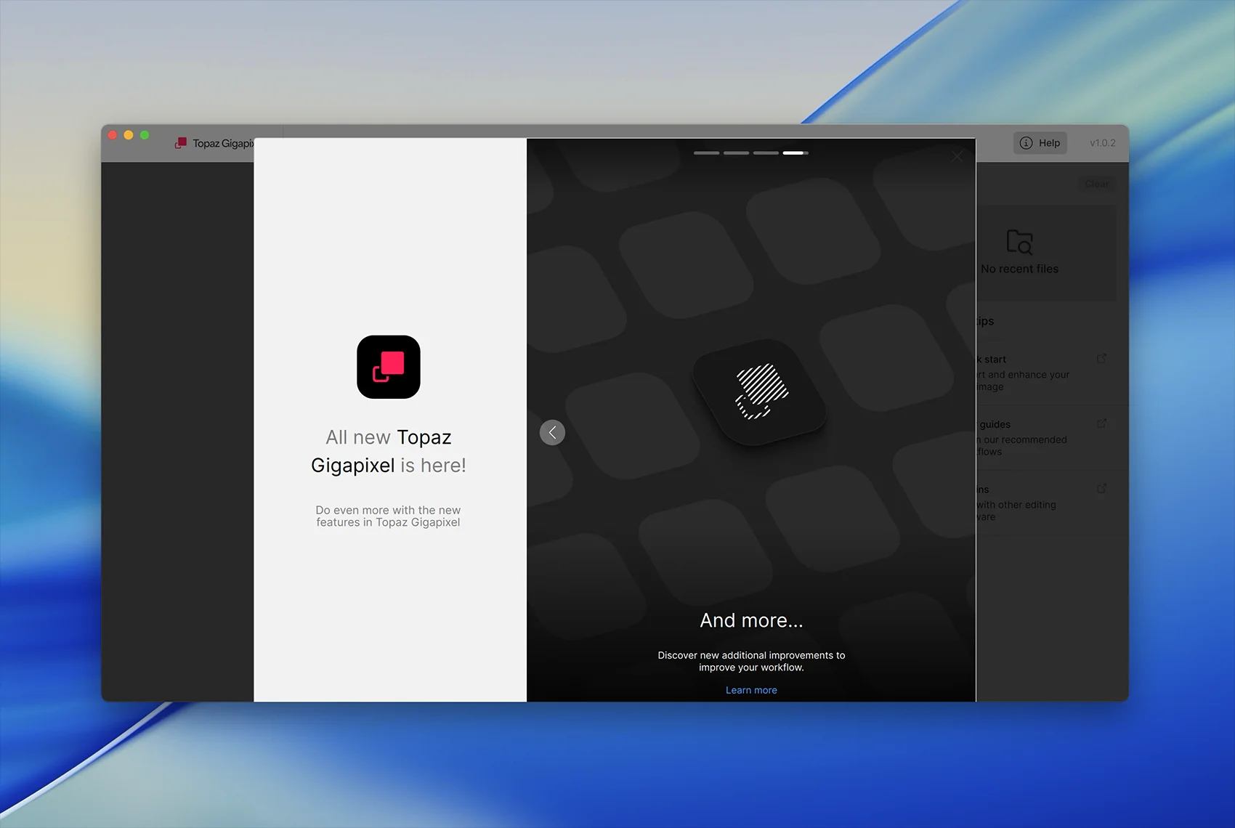
Task: Open external link icon for quick start
Action: coord(1101,359)
